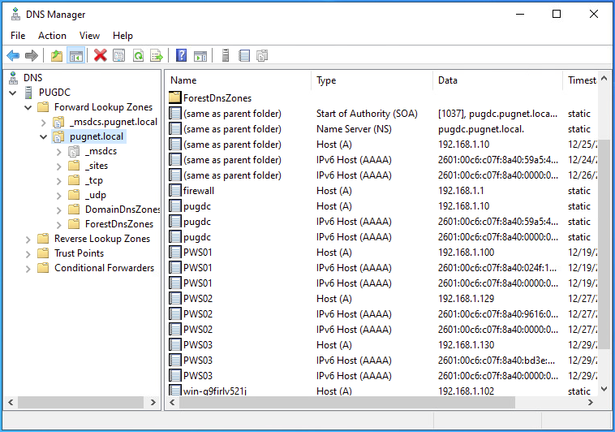
Task: Collapse the pugnet.local zone
Action: click(44, 137)
